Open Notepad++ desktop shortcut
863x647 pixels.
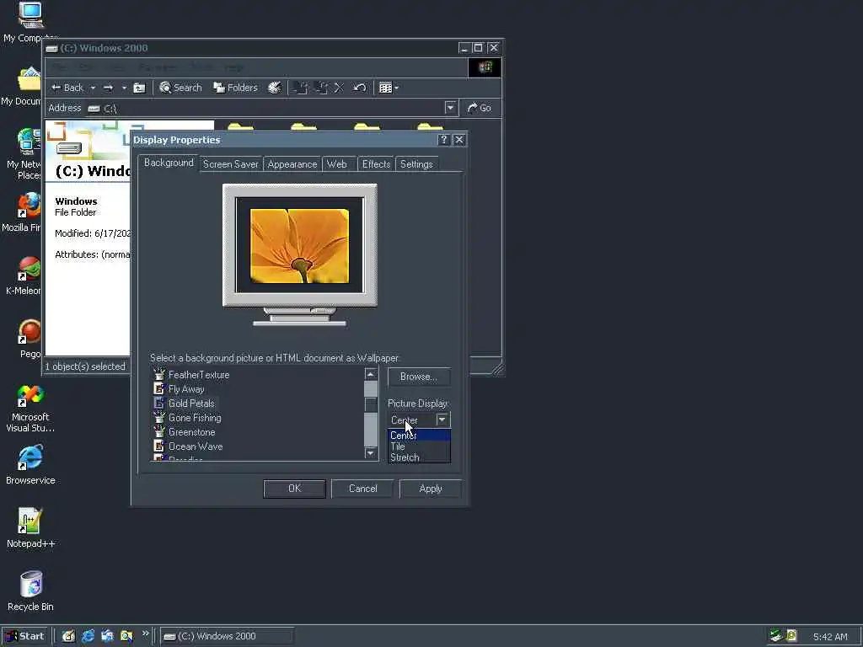(30, 528)
